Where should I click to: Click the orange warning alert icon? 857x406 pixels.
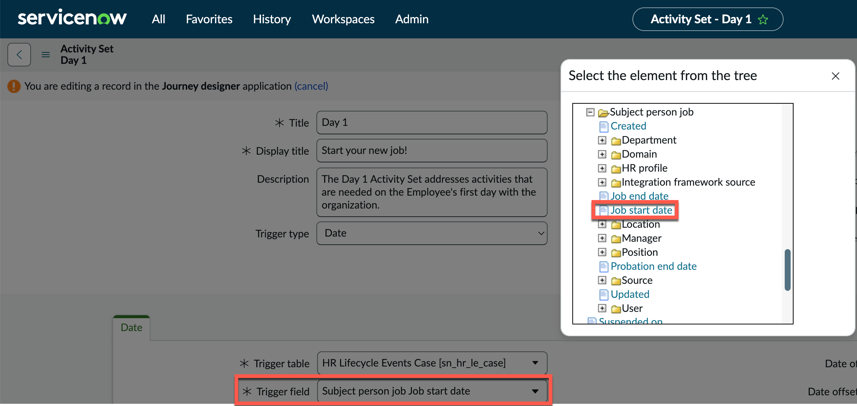(14, 86)
